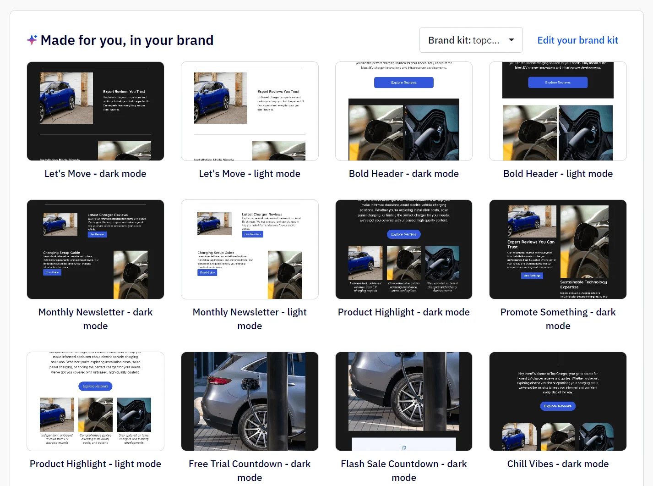Screen dimensions: 653x486
Task: Choose the Bold Header dark mode thumbnail
Action: point(404,111)
